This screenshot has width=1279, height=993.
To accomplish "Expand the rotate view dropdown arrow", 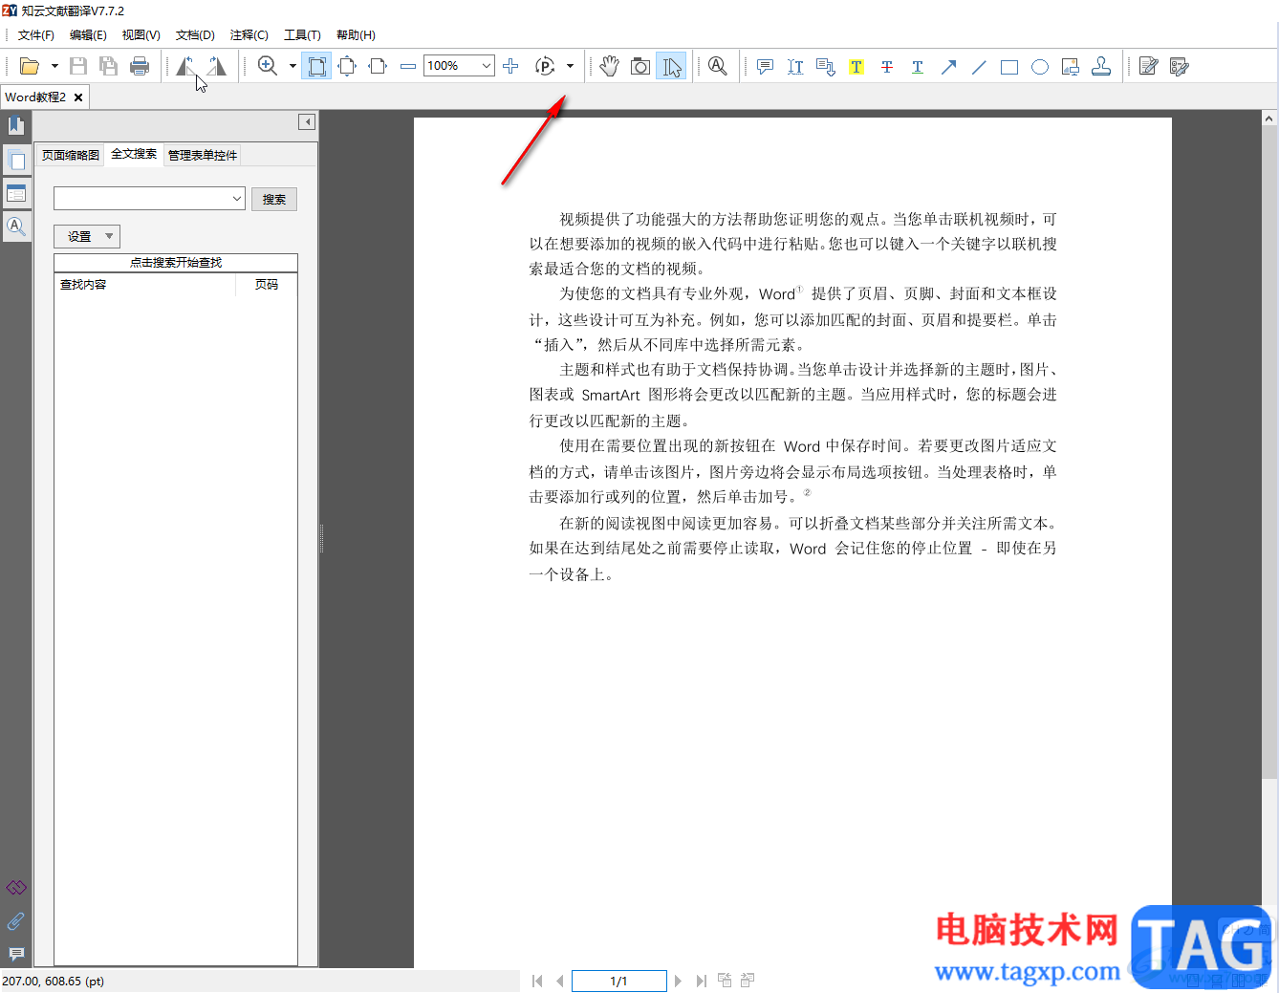I will click(570, 66).
